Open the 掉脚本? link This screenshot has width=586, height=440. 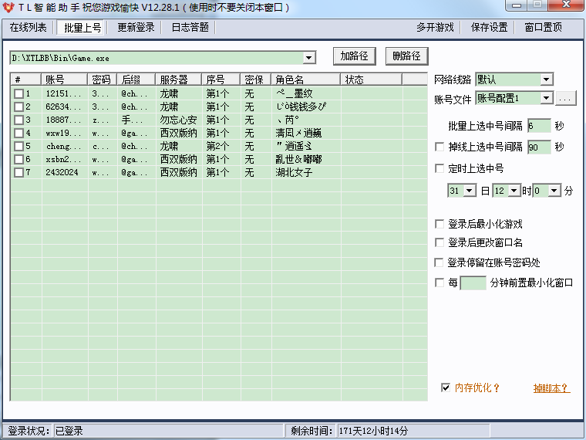point(551,388)
